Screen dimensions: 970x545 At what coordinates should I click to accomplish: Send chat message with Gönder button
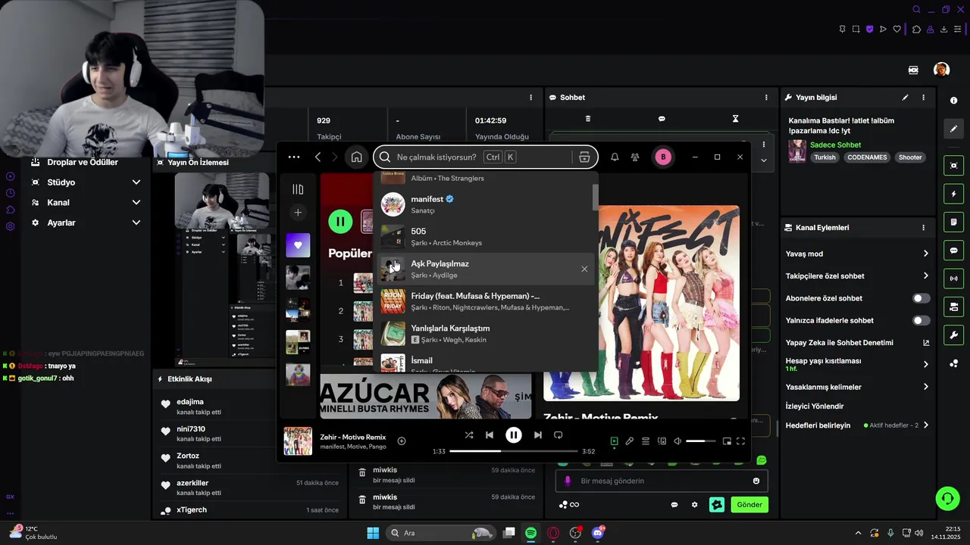(749, 505)
